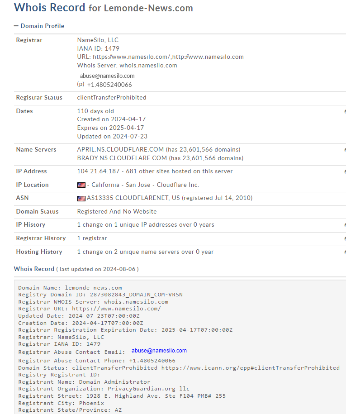
Task: Select 'Registrant Name: Domain Administrator' line
Action: coord(84,382)
